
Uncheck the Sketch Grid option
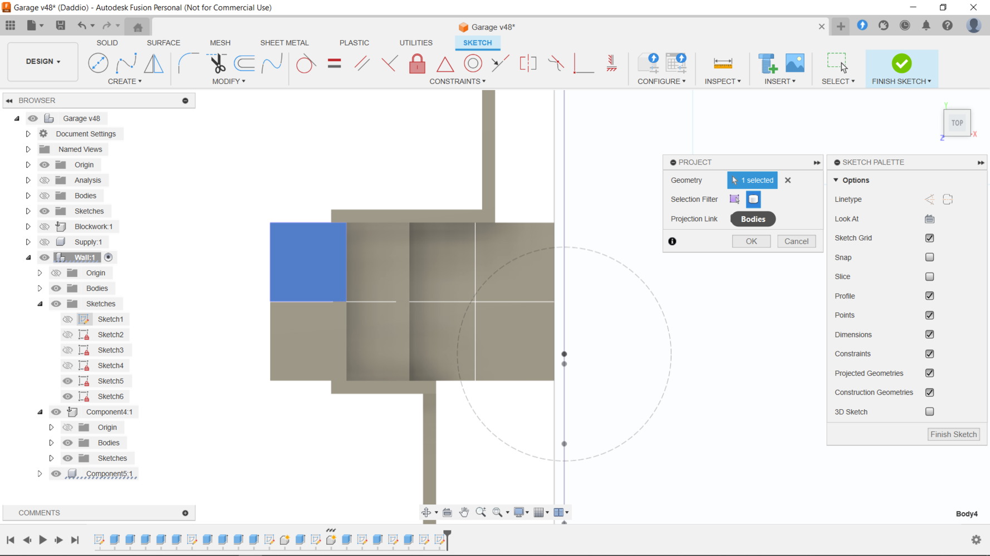coord(929,238)
